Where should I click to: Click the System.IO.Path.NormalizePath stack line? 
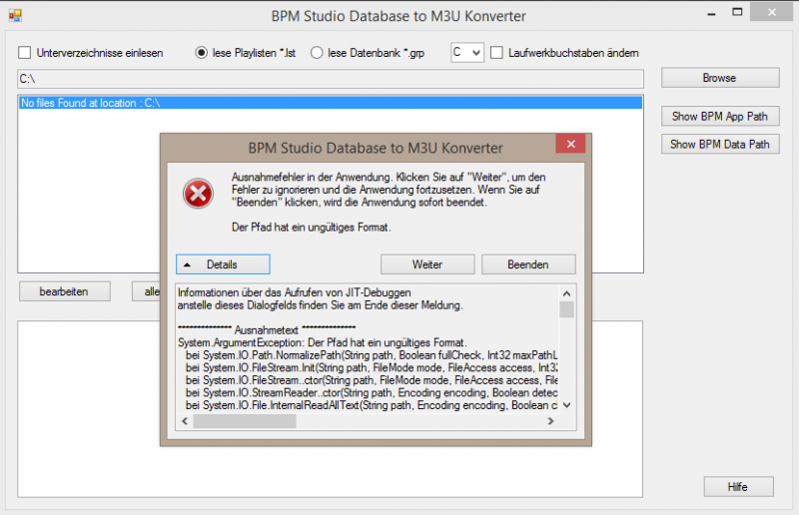[372, 355]
